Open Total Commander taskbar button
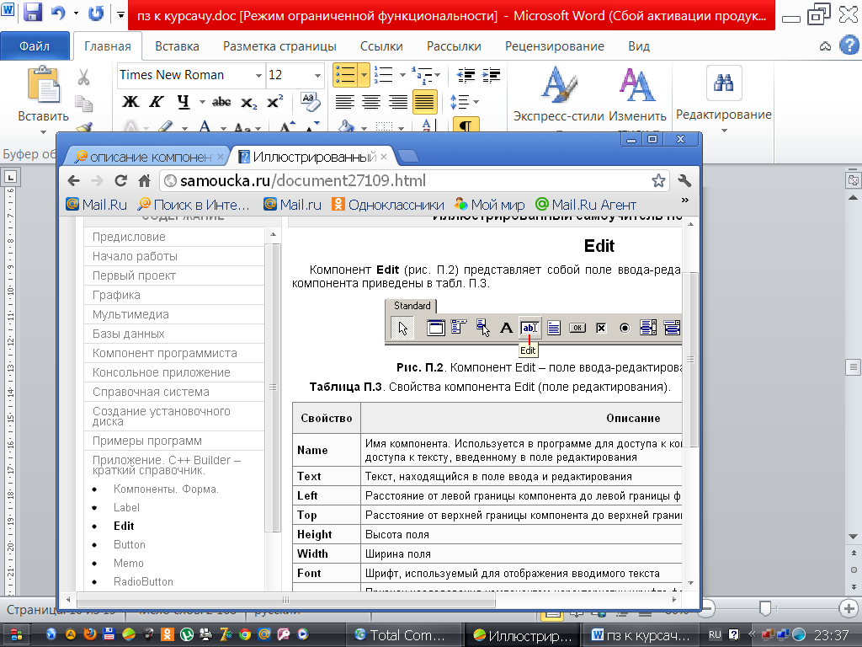Screen dimensions: 862x647 [x=405, y=635]
